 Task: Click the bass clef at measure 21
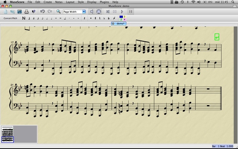16,106
